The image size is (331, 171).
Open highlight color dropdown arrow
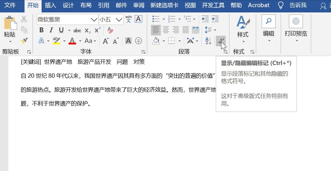[64, 41]
